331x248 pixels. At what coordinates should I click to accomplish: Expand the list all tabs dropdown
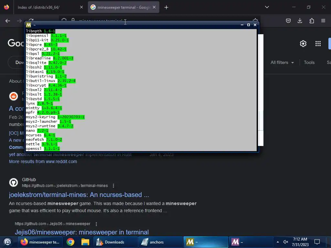267,7
